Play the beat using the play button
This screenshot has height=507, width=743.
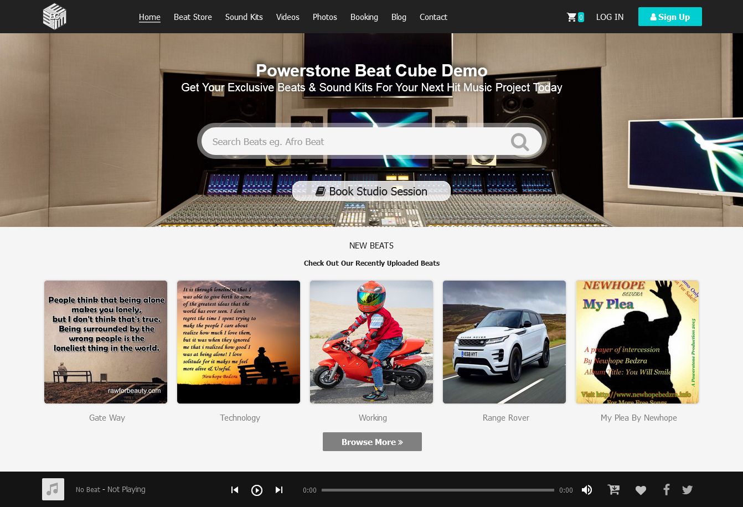257,490
